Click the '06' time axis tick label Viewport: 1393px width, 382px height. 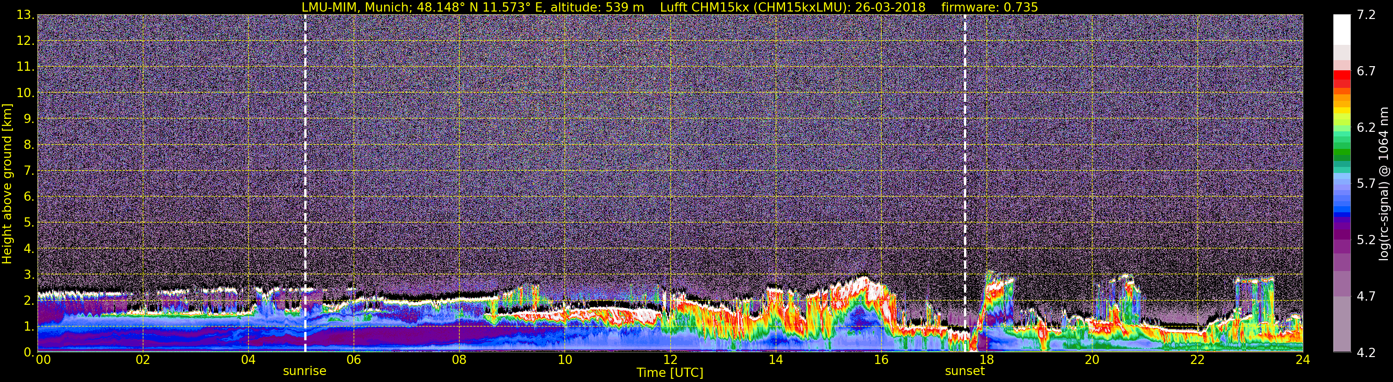pyautogui.click(x=354, y=360)
